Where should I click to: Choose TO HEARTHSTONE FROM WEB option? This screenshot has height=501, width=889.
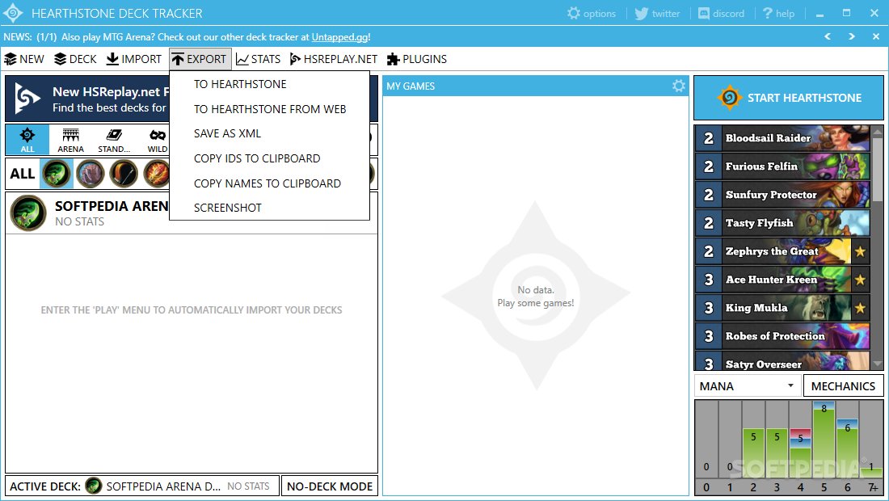(x=269, y=109)
